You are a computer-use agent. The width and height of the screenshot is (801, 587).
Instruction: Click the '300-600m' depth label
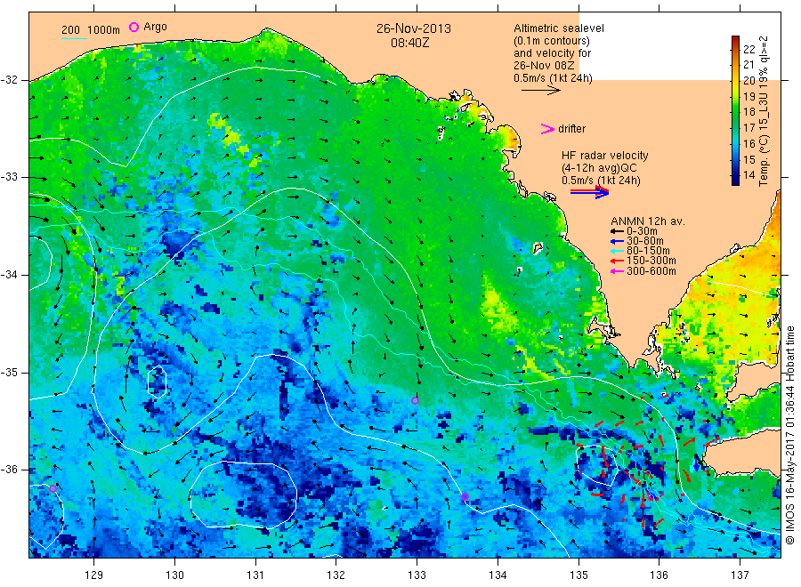tap(651, 271)
